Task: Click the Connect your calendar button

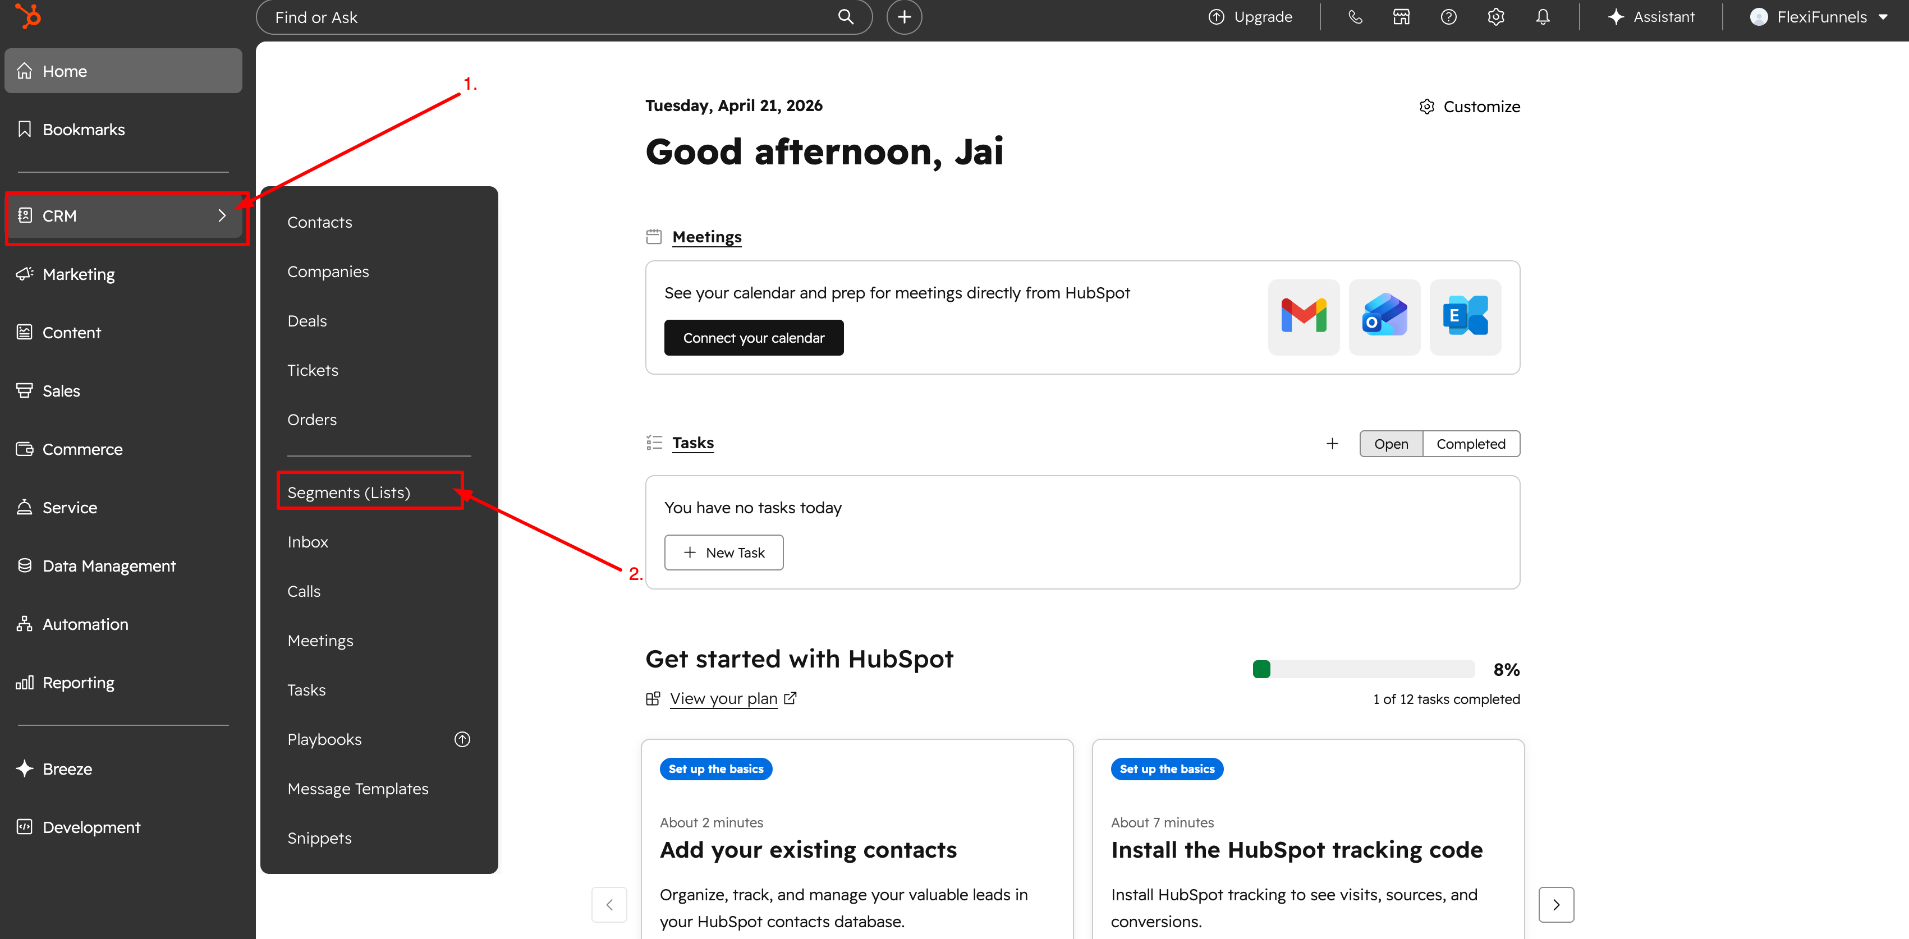Action: tap(753, 338)
